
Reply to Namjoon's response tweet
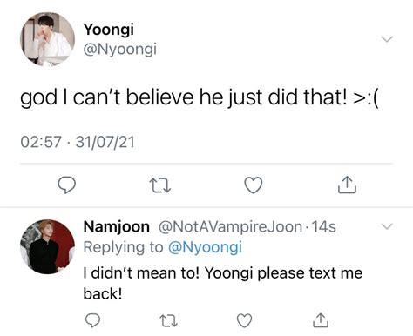(92, 320)
